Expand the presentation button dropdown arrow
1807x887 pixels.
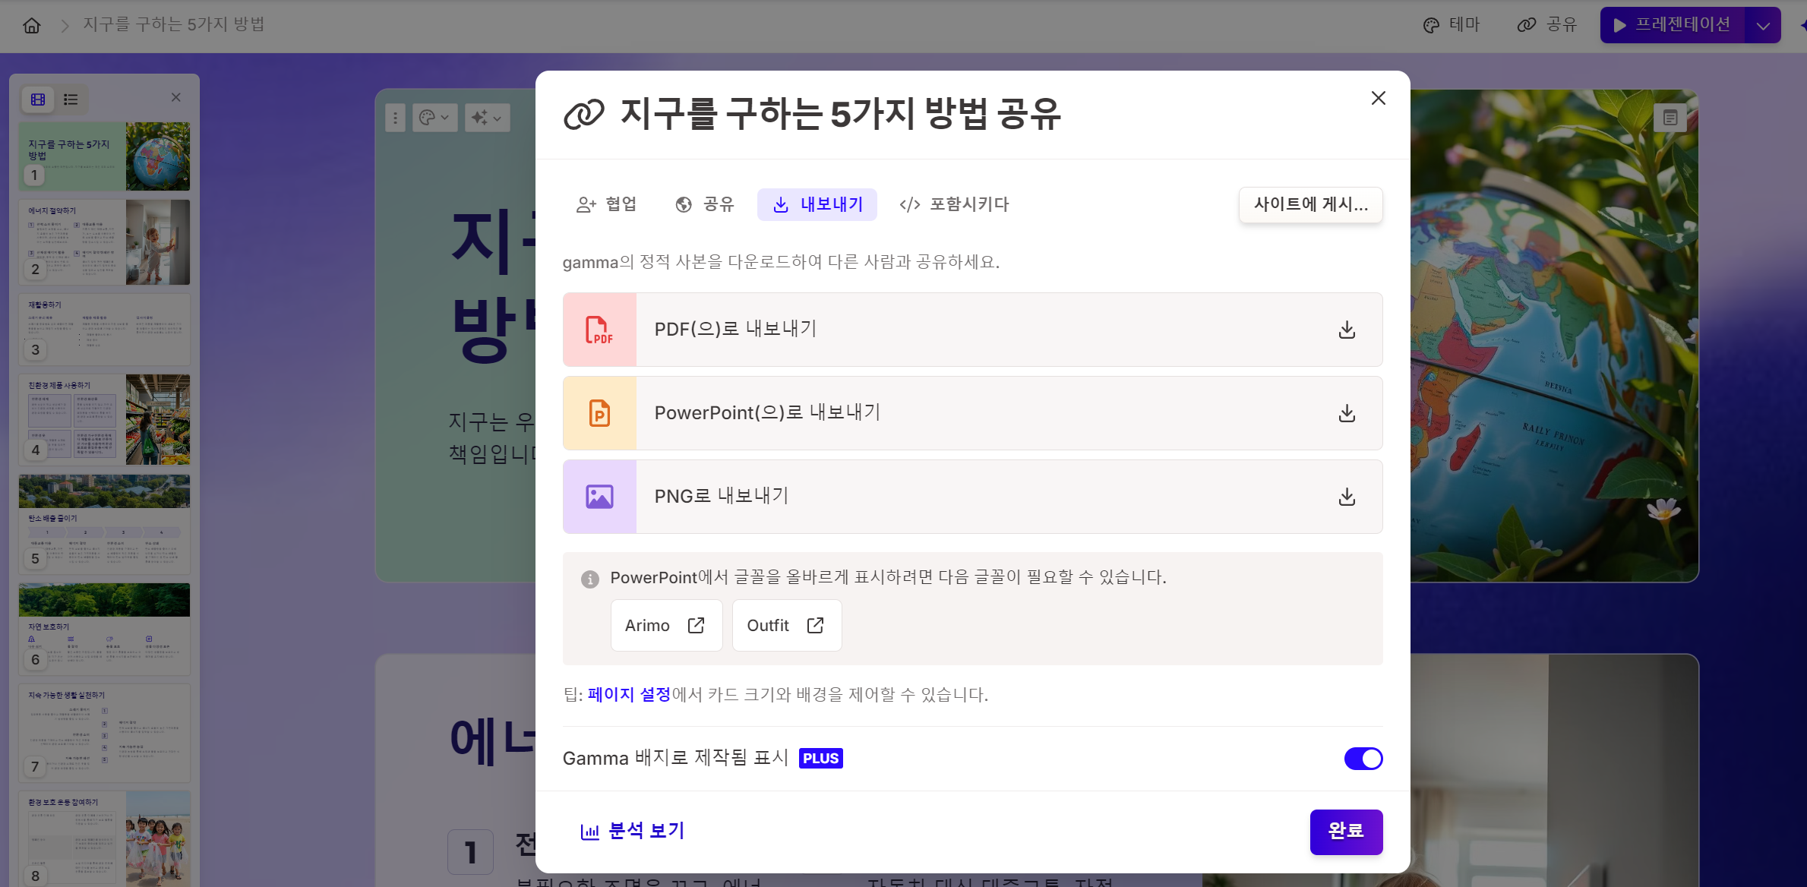coord(1763,26)
